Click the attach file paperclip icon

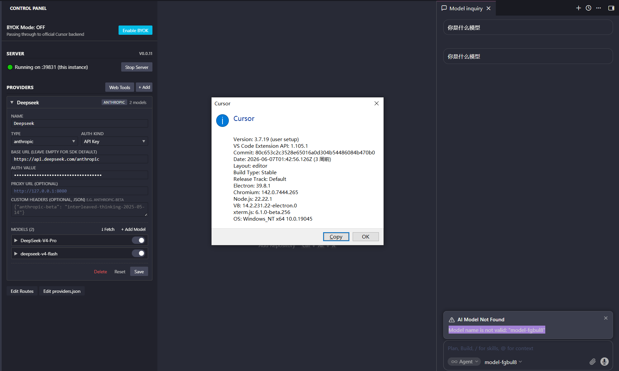pos(592,362)
